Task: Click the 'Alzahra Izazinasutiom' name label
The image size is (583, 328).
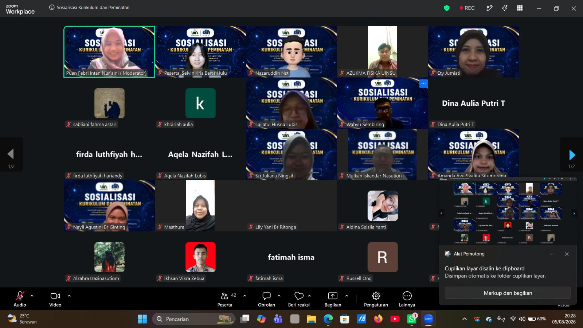Action: coord(96,278)
